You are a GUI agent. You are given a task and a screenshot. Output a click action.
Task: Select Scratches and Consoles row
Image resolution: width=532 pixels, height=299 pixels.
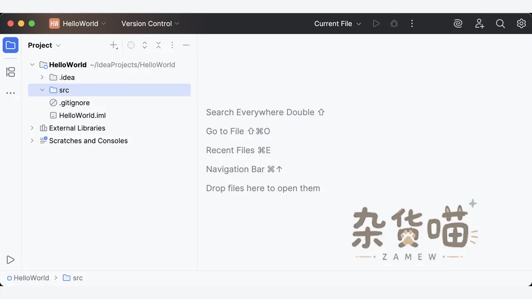[109, 140]
